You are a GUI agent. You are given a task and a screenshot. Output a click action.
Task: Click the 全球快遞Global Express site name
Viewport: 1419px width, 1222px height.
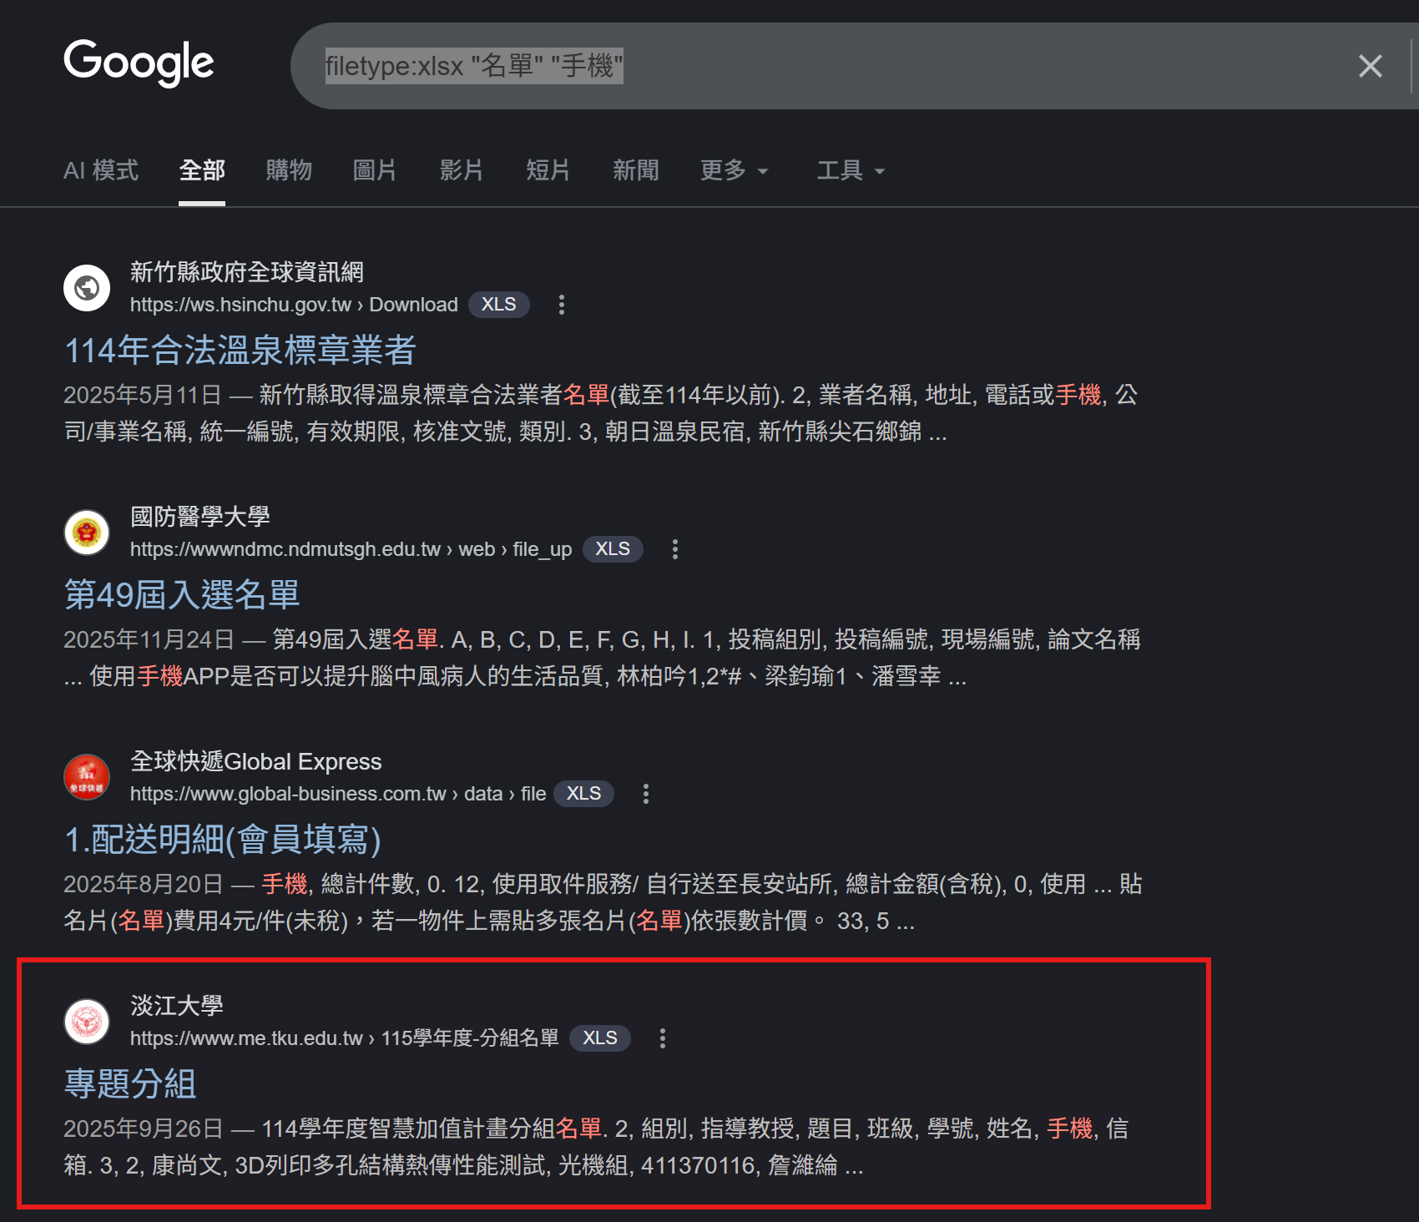256,761
